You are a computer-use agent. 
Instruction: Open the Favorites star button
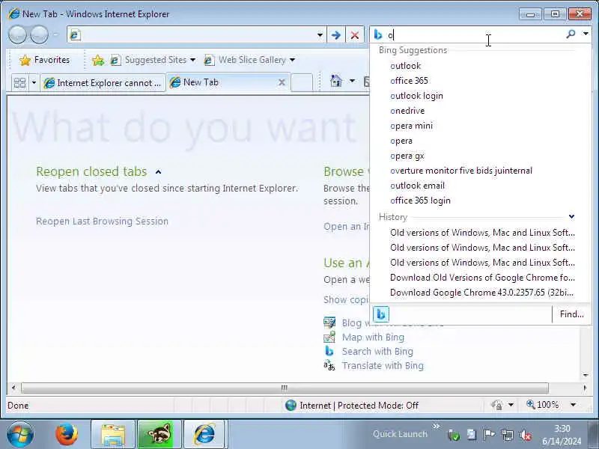point(45,60)
